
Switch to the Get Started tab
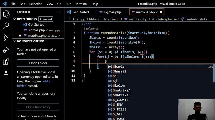(80, 12)
